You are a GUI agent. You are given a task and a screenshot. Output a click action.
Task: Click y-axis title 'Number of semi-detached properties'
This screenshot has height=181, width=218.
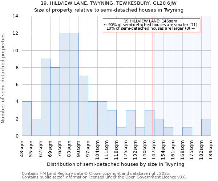tap(3, 78)
